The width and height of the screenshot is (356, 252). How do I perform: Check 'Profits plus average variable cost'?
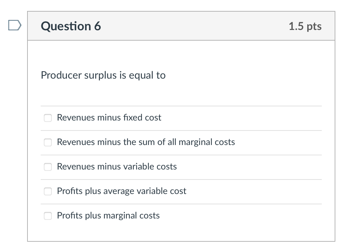click(x=47, y=191)
